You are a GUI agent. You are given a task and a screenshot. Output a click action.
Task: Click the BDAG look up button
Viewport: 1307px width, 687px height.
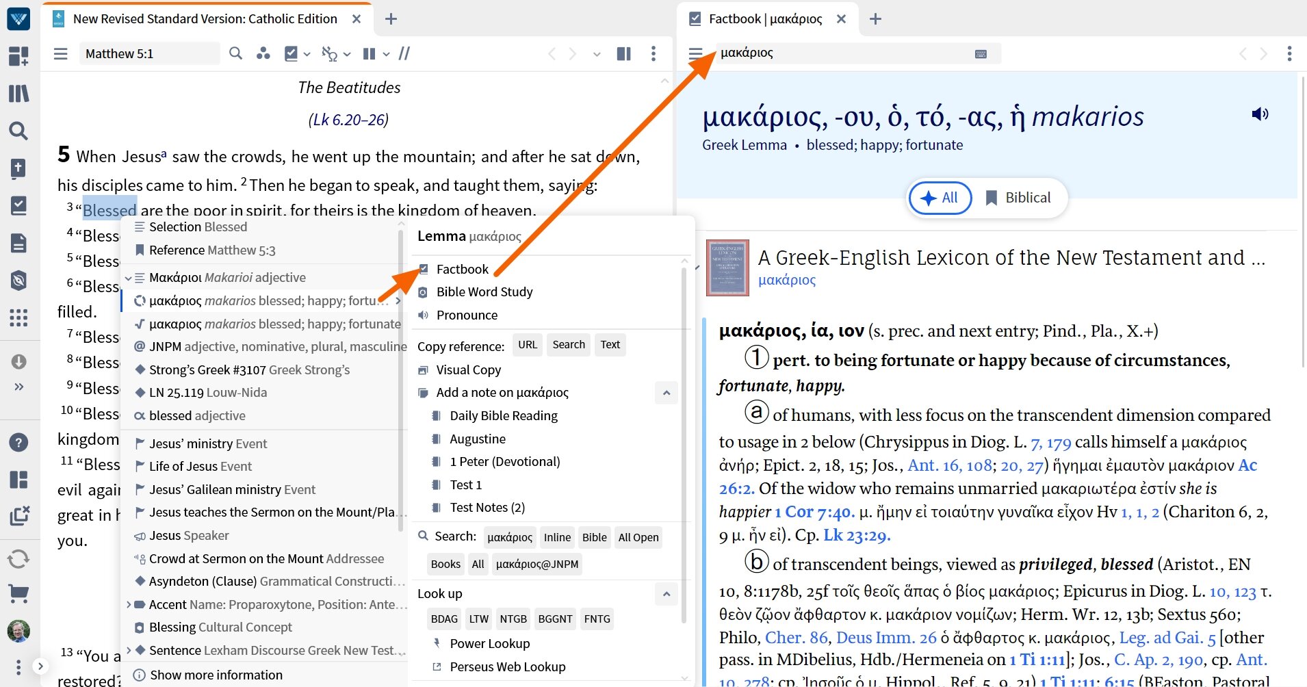[x=444, y=619]
